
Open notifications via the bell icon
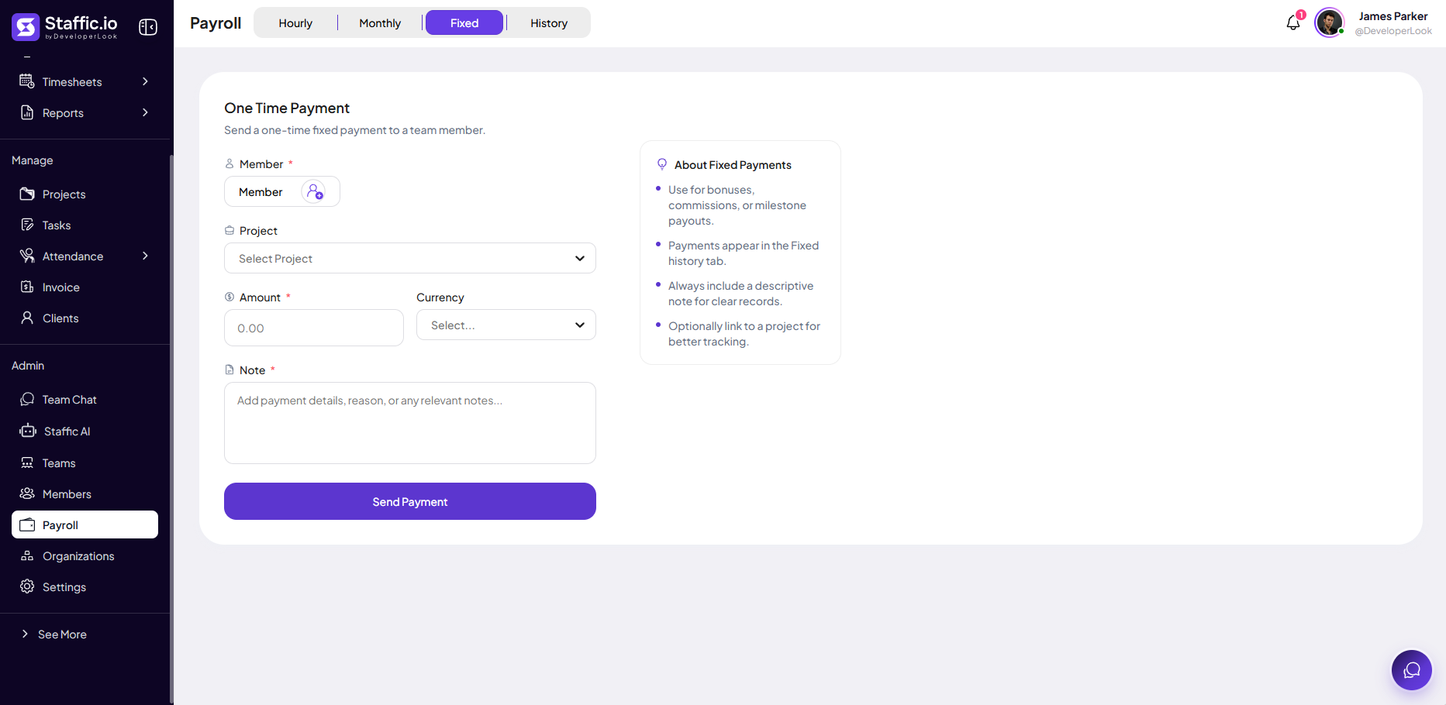pyautogui.click(x=1292, y=23)
